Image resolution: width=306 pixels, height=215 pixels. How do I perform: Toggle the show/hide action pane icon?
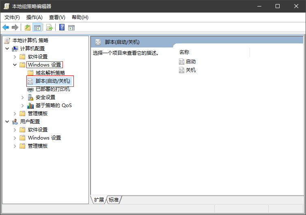point(71,28)
